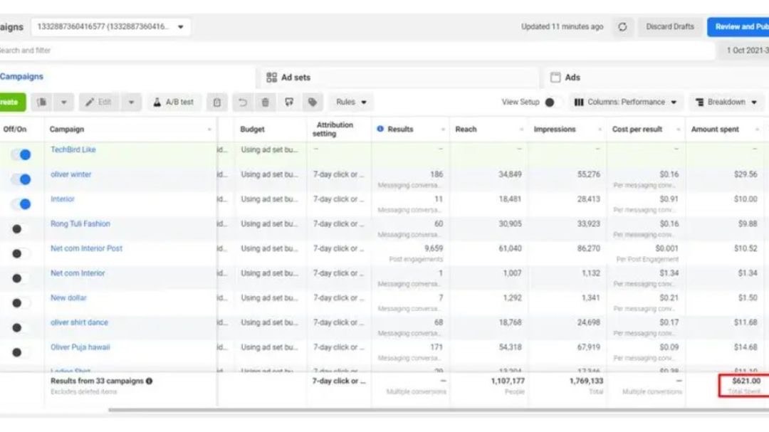The image size is (769, 432).
Task: Open the A/B test flask button
Action: [174, 102]
